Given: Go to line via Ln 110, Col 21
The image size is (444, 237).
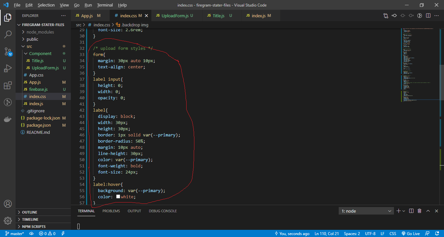Looking at the screenshot, I should (327, 233).
